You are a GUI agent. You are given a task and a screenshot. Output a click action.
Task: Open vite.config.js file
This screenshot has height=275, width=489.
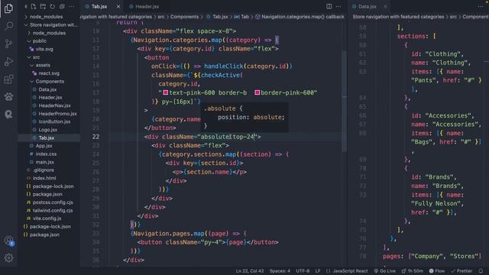(x=47, y=218)
